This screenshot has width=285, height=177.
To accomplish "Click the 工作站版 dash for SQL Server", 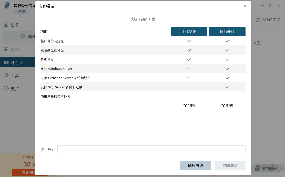I will [x=189, y=87].
